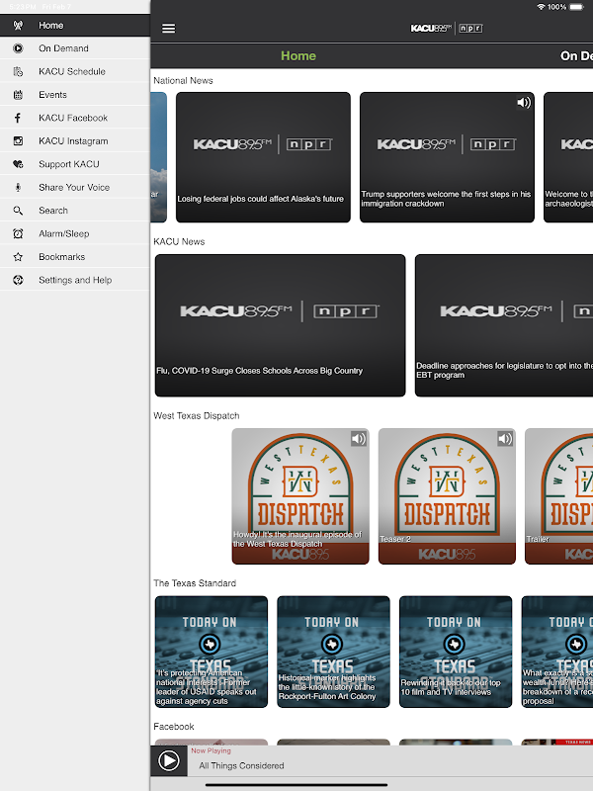Tap the Instagram camera icon
This screenshot has width=593, height=791.
coord(18,141)
